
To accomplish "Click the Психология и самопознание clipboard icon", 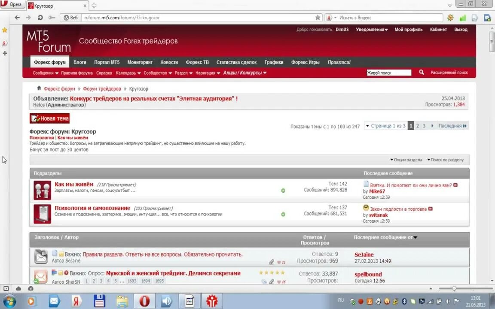I will click(42, 214).
